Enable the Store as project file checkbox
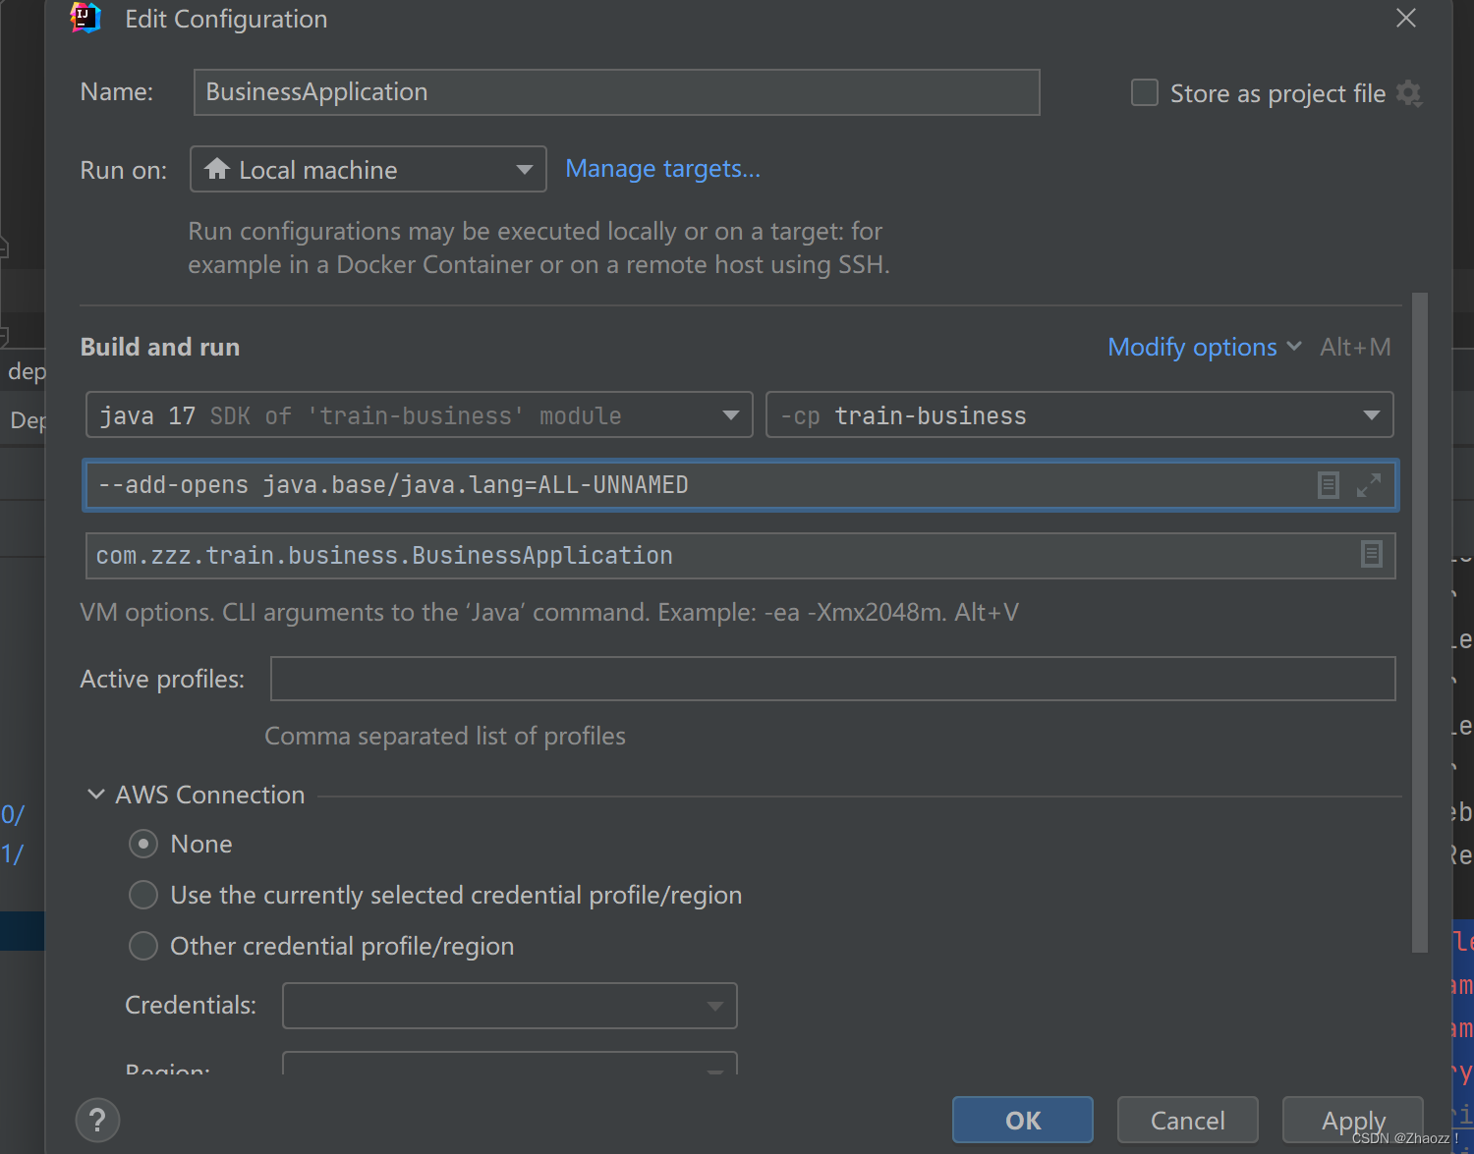The image size is (1474, 1154). coord(1144,92)
